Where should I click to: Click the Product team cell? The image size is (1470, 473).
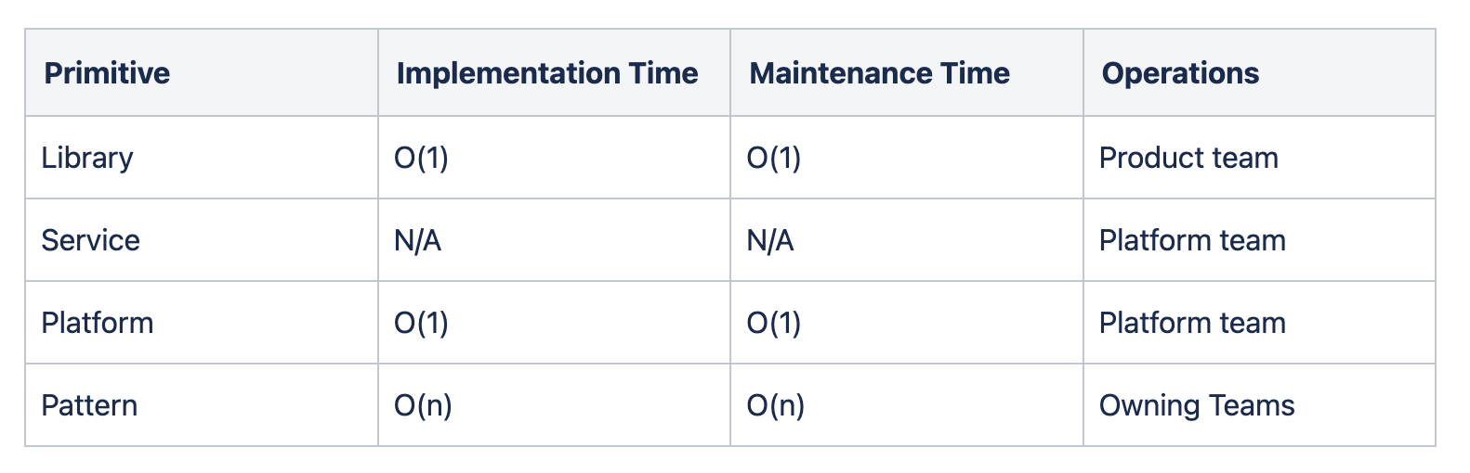coord(1188,158)
